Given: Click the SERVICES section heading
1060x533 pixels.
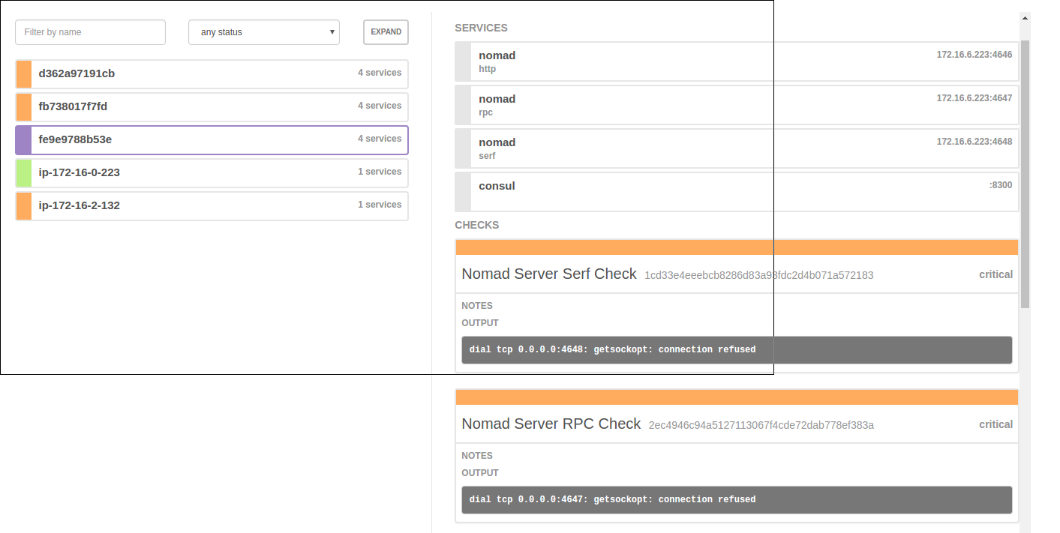Looking at the screenshot, I should click(x=481, y=28).
